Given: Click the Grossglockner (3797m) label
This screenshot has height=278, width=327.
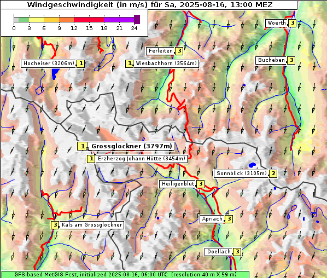Looking at the screenshot, I should (131, 146).
